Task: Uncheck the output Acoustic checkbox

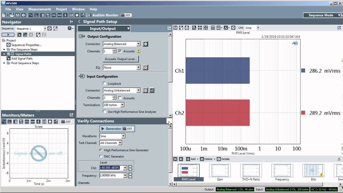Action: [x=120, y=51]
